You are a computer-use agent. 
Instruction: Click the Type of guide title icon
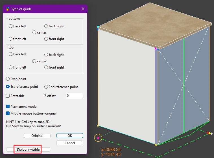click(7, 9)
